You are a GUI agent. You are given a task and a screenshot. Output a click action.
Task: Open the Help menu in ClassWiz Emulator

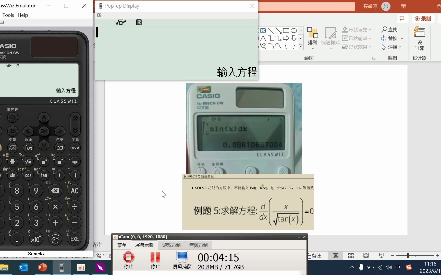click(23, 15)
